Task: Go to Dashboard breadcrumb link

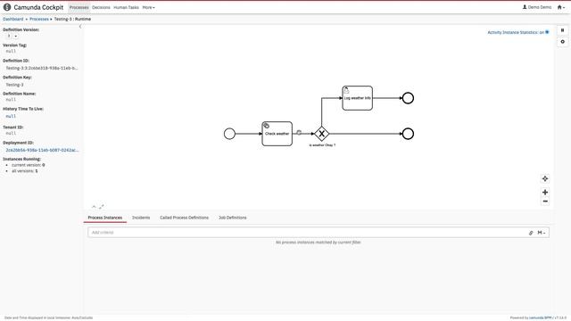Action: (x=13, y=19)
